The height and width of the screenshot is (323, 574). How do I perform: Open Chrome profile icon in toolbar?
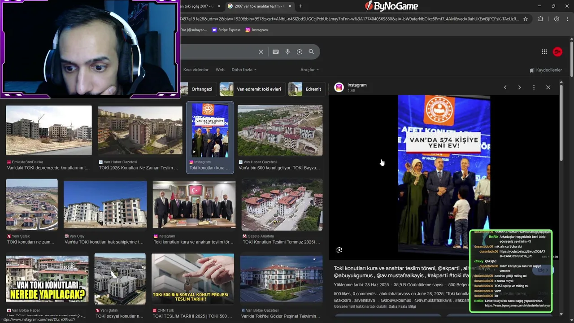pos(557,19)
